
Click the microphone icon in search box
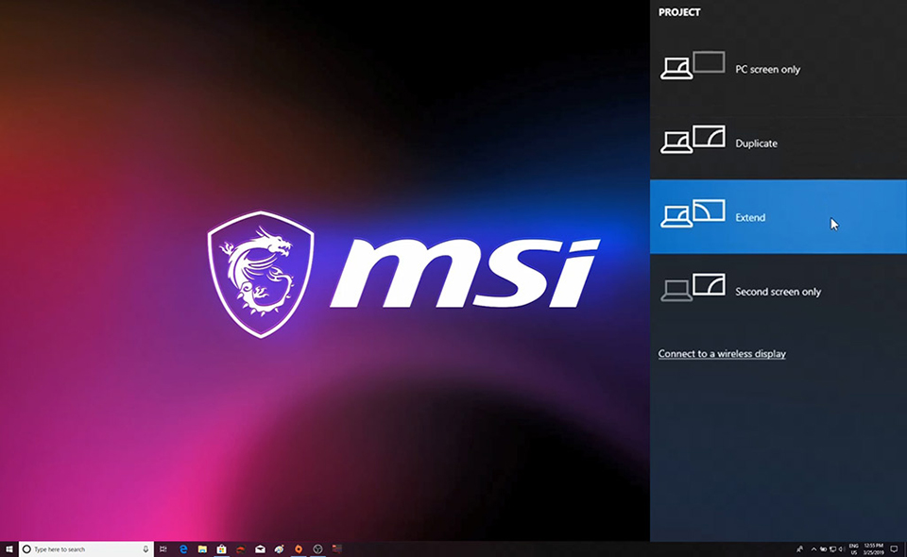(145, 549)
